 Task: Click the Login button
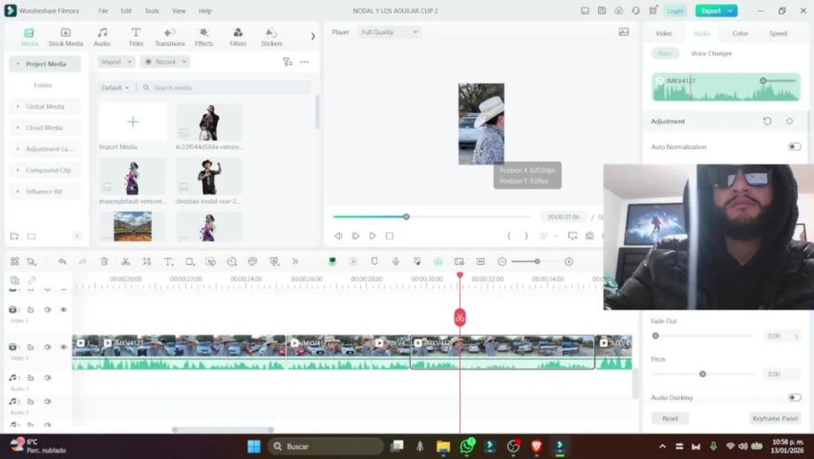[675, 11]
